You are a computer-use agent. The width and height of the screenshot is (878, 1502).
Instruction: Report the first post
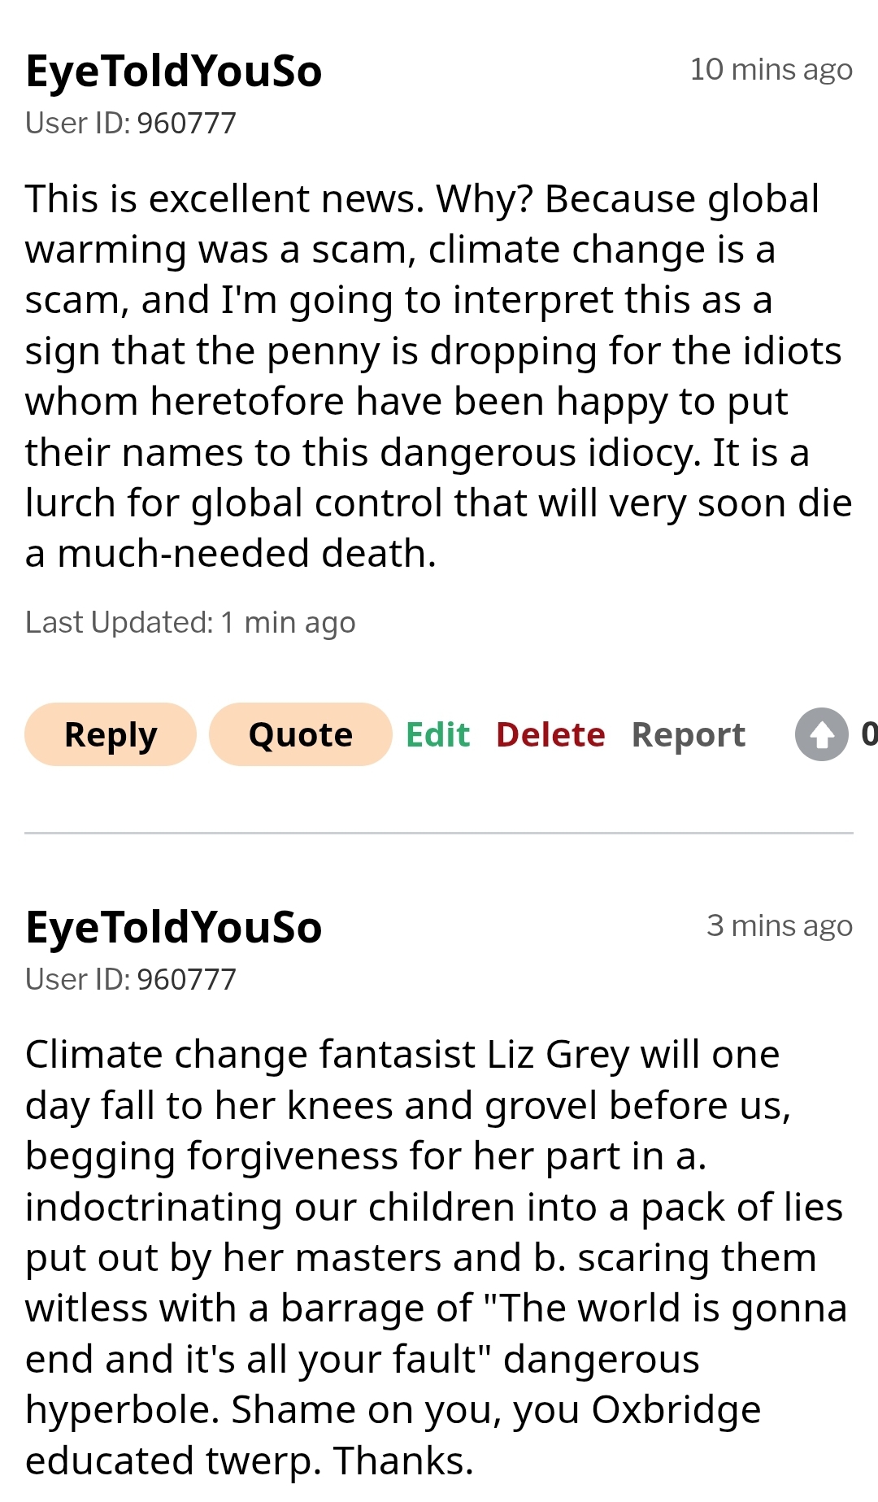(x=688, y=734)
